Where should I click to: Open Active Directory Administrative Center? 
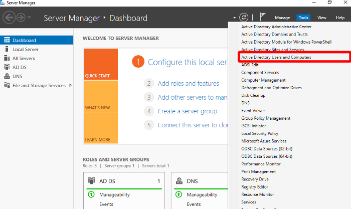click(x=276, y=27)
